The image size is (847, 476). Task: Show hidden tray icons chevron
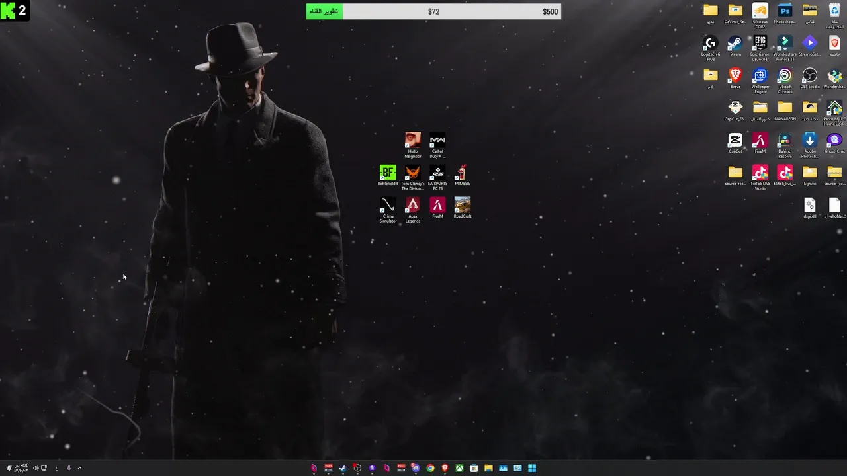[x=79, y=468]
